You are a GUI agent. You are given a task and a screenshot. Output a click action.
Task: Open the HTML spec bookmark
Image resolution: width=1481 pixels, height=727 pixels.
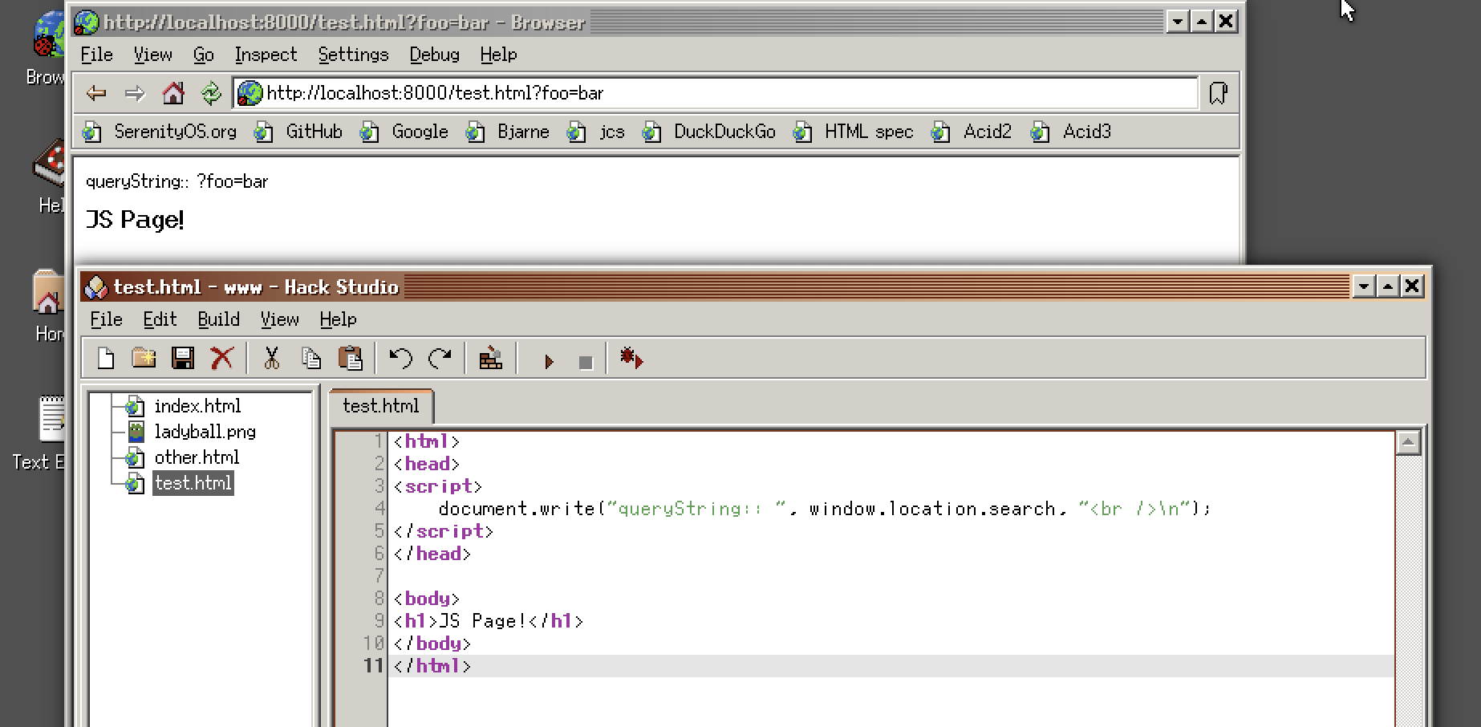pyautogui.click(x=854, y=132)
